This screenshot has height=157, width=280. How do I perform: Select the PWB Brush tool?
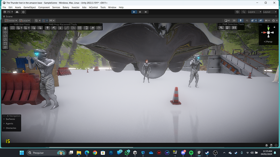pyautogui.click(x=54, y=28)
